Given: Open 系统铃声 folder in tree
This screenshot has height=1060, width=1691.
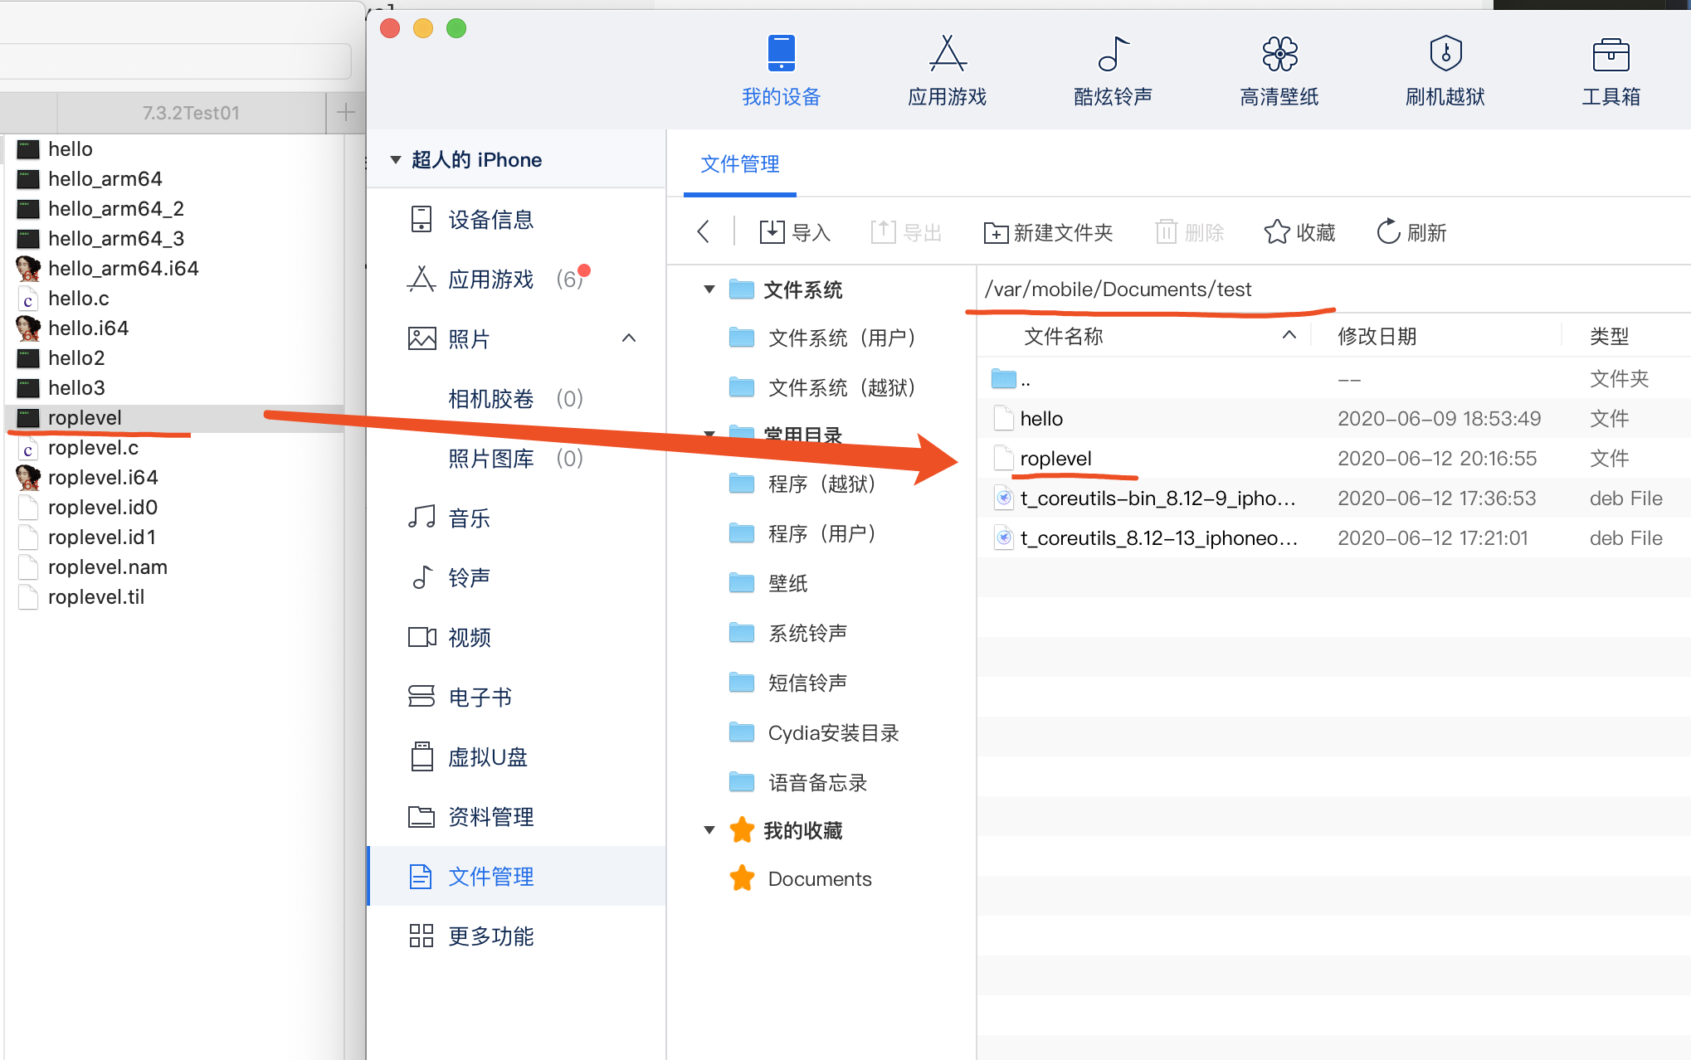Looking at the screenshot, I should tap(788, 633).
